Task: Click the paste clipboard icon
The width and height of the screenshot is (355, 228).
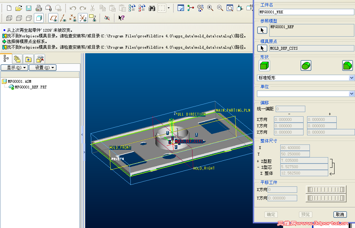Action: tap(112, 8)
